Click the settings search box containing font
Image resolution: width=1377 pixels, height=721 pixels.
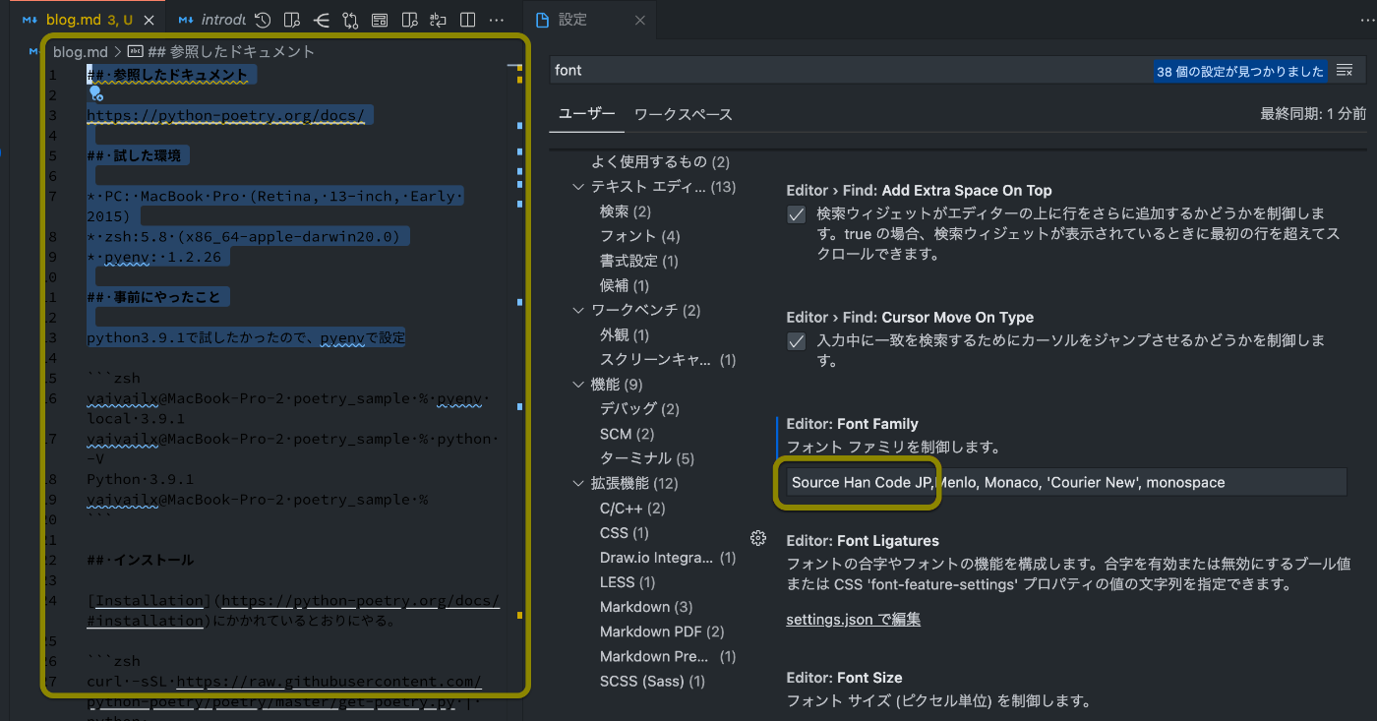(x=851, y=71)
